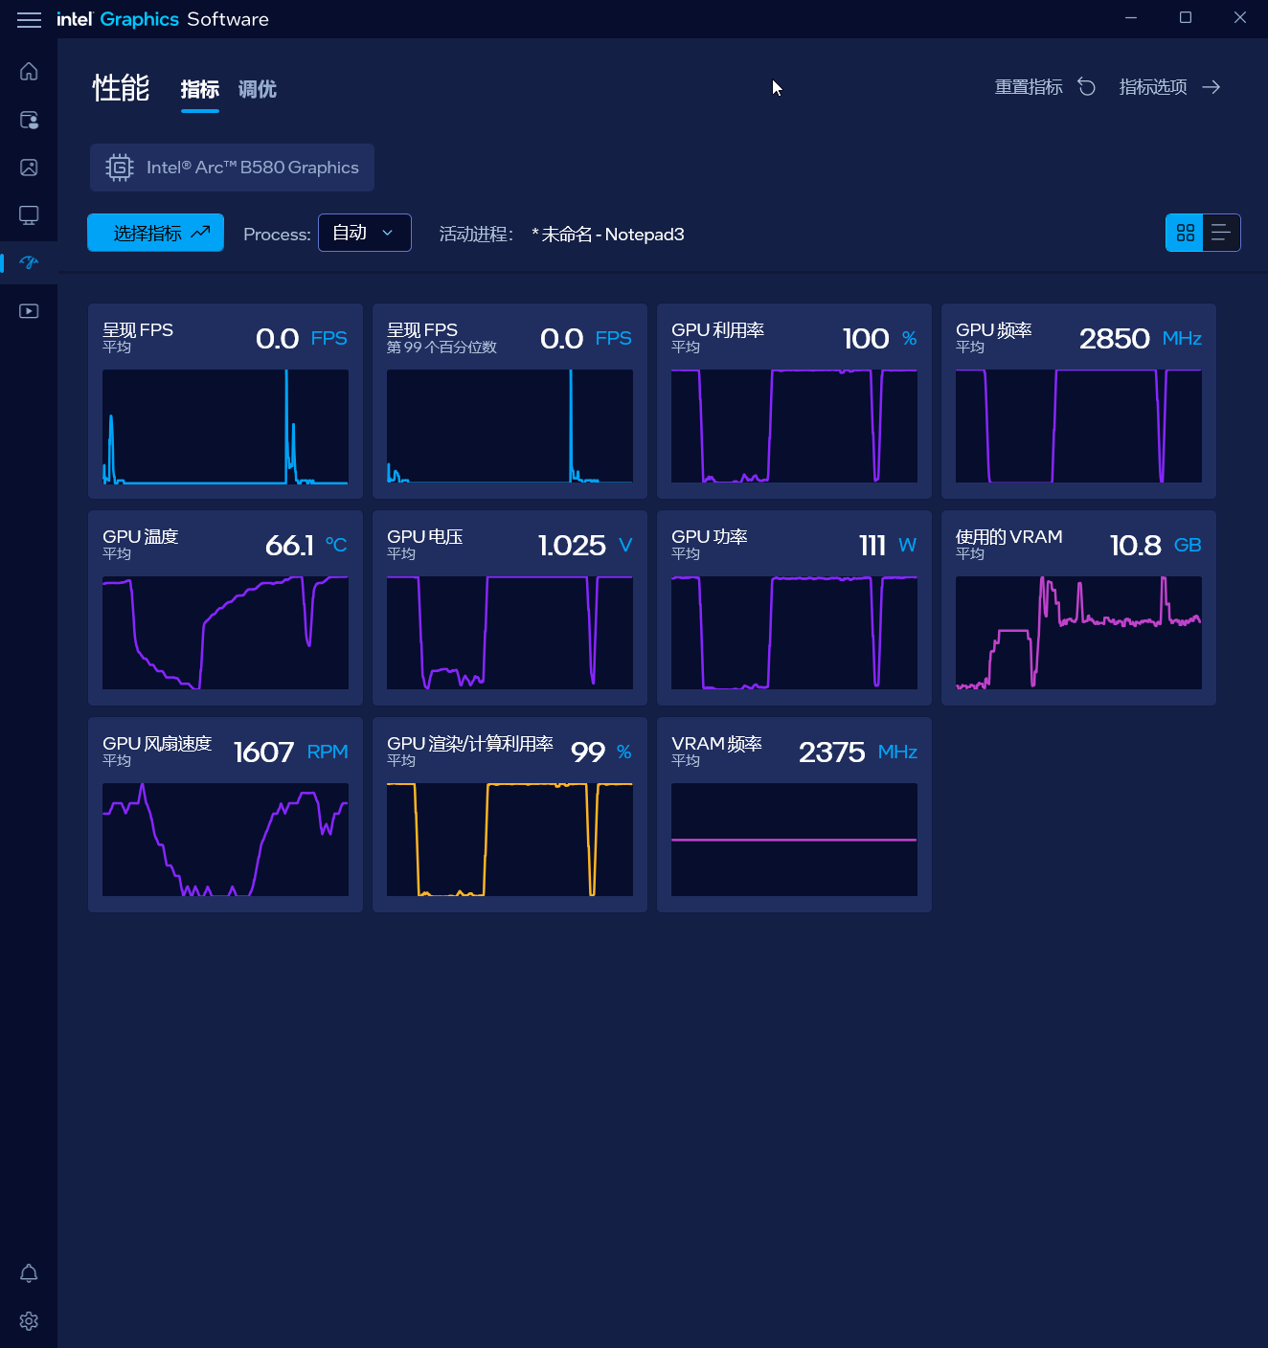Switch to the 调优 tab
The image size is (1268, 1348).
point(258,89)
